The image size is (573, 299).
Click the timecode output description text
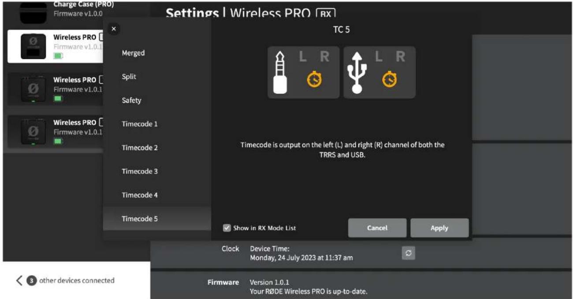coord(342,150)
